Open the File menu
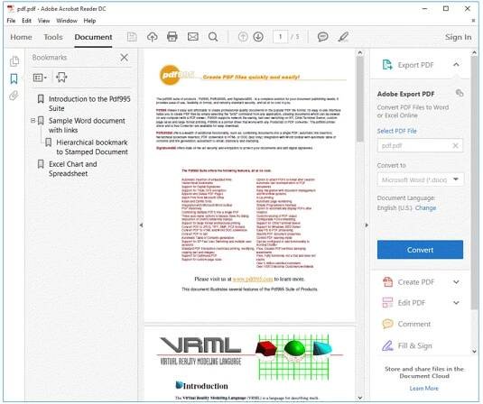483x404 pixels. click(11, 21)
